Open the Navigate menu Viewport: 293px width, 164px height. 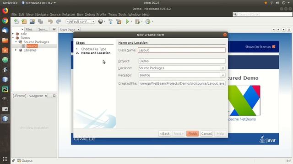coord(42,15)
